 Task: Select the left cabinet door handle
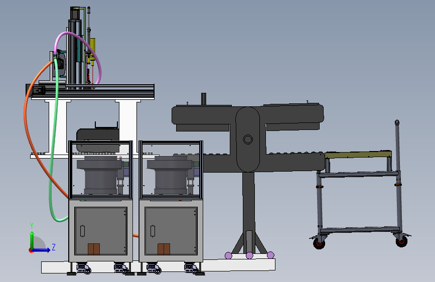(82, 231)
